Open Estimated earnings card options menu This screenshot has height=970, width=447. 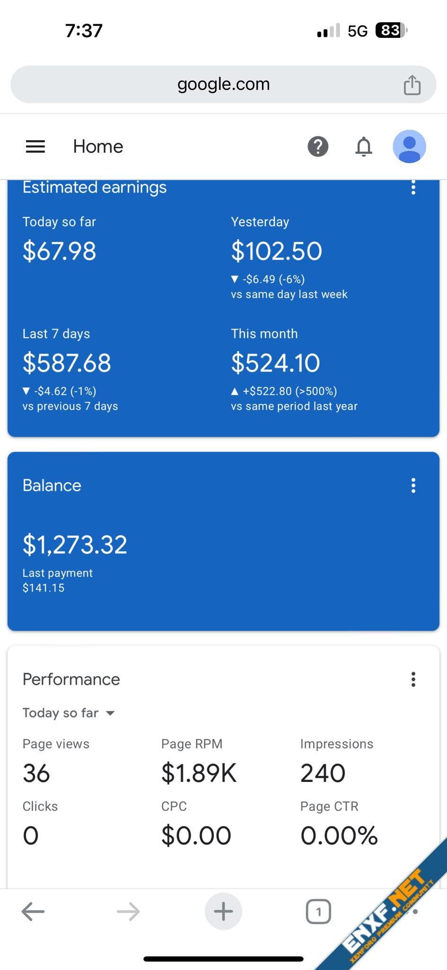[413, 188]
